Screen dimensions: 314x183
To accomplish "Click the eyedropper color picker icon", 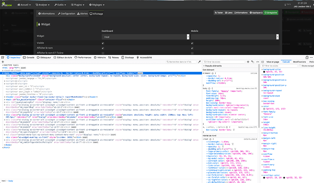I will (199, 62).
